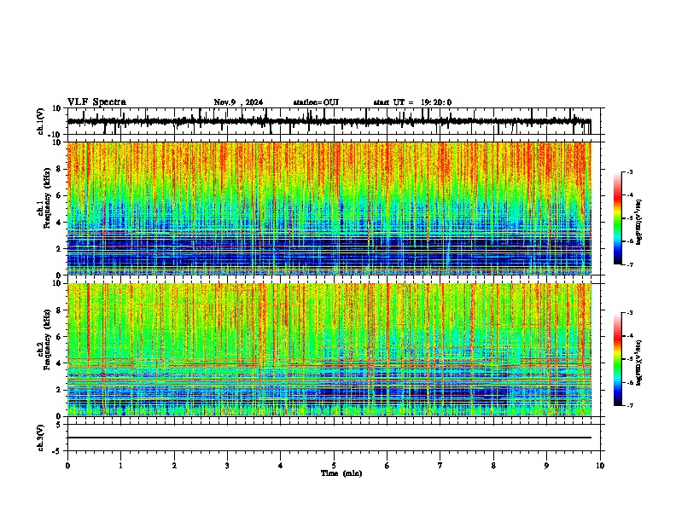Click the -3 tick on ch.2 colorbar
This screenshot has width=676, height=522.
[x=630, y=313]
